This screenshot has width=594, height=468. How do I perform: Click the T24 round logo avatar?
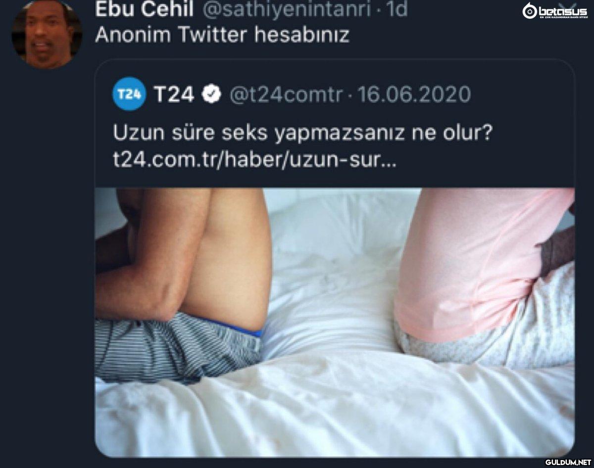point(129,94)
